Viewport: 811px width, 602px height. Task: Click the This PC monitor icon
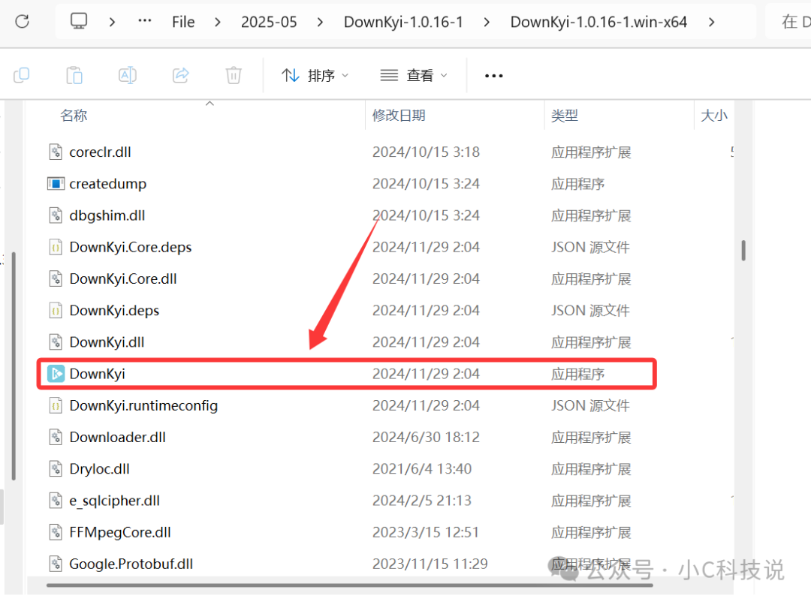79,21
